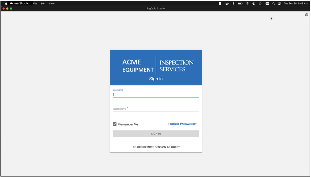Click the Time Machine clock icon
The height and width of the screenshot is (177, 311).
point(260,4)
